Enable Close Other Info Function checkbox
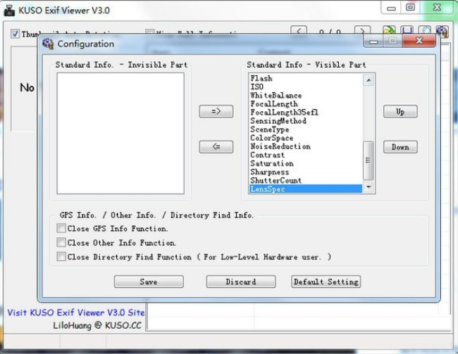This screenshot has width=458, height=354. click(x=61, y=242)
